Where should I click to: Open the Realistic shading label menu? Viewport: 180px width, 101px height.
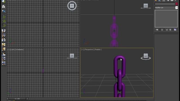point(98,50)
